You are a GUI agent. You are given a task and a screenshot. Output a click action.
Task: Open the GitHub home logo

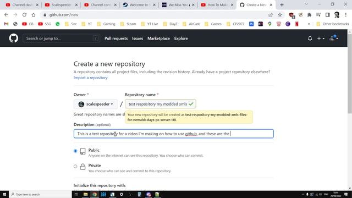13,38
